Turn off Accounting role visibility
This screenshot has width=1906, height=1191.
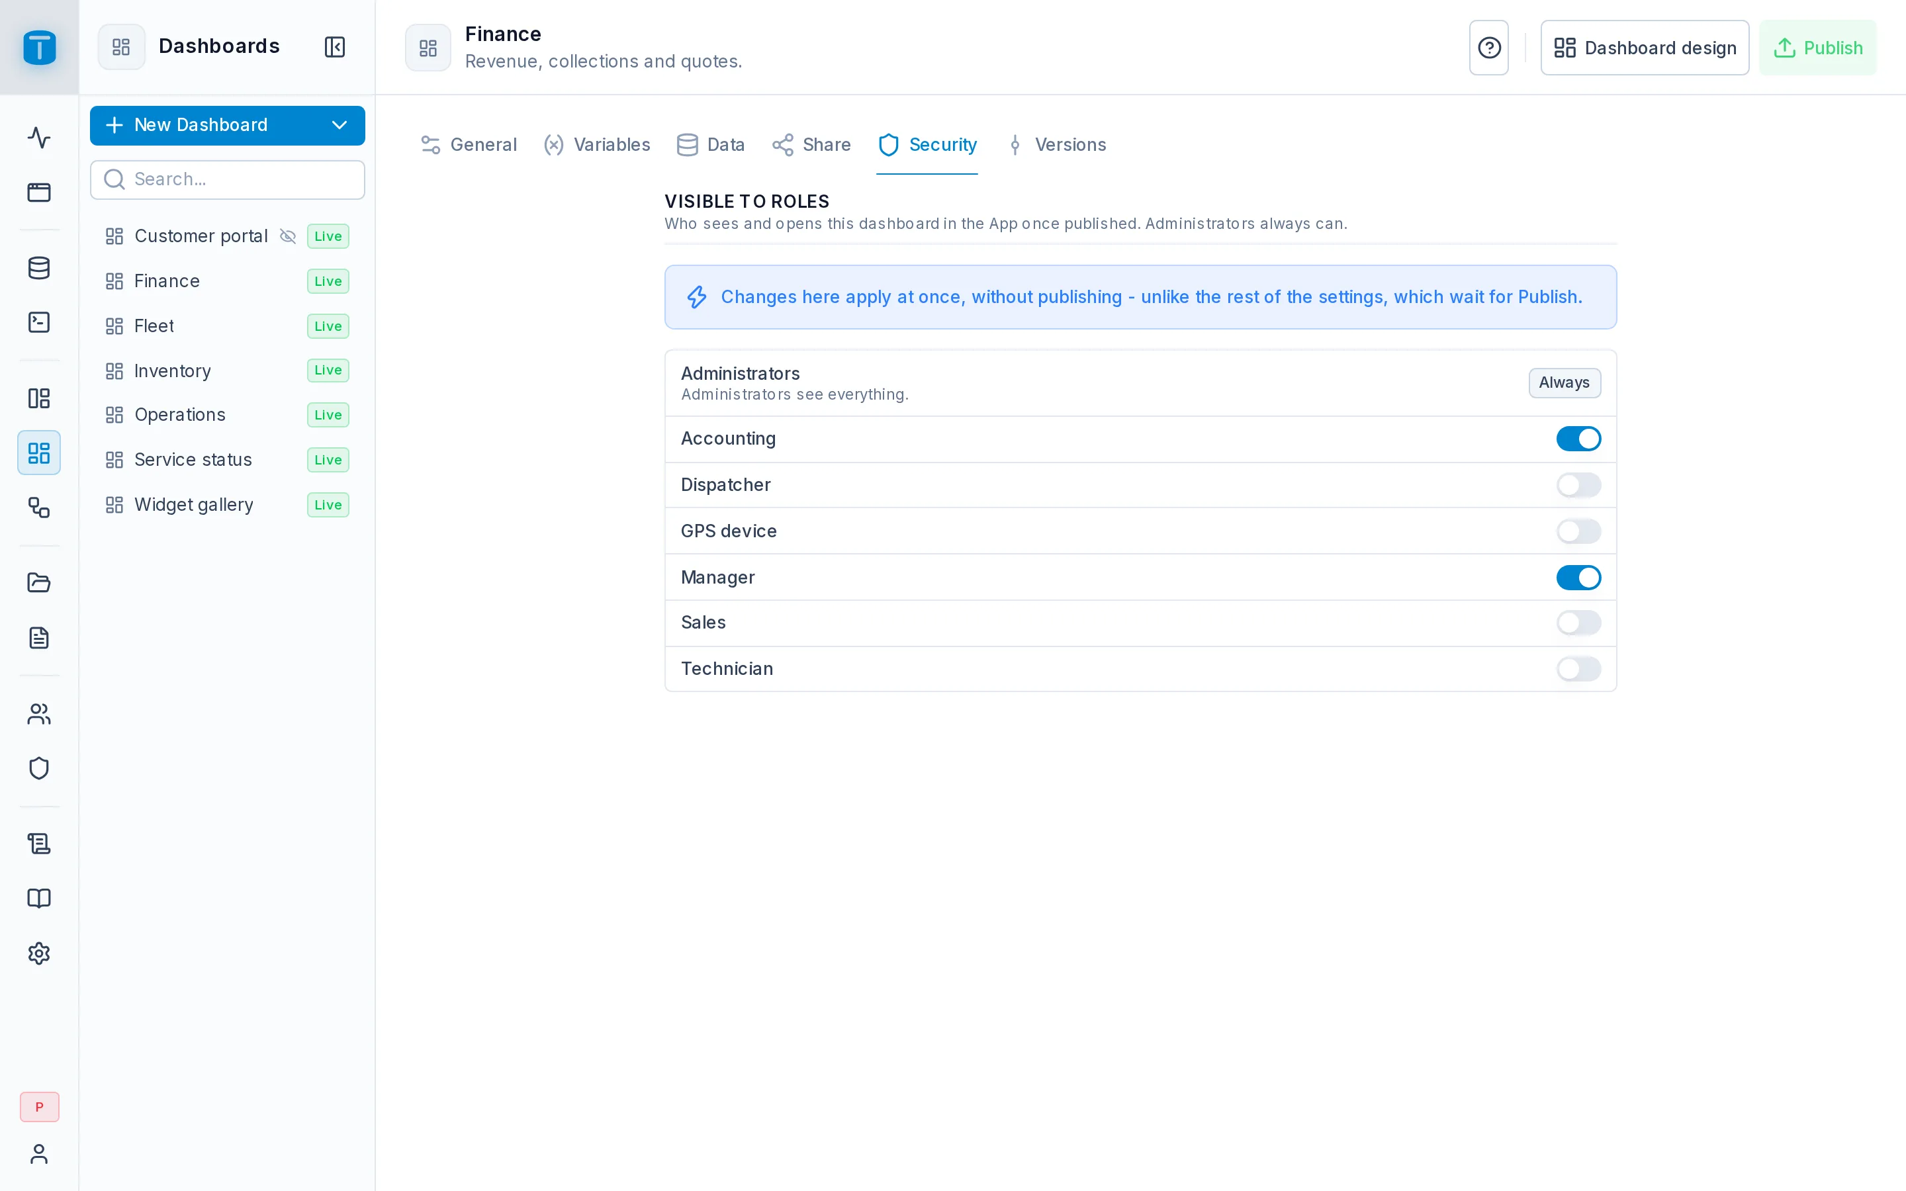click(1578, 439)
